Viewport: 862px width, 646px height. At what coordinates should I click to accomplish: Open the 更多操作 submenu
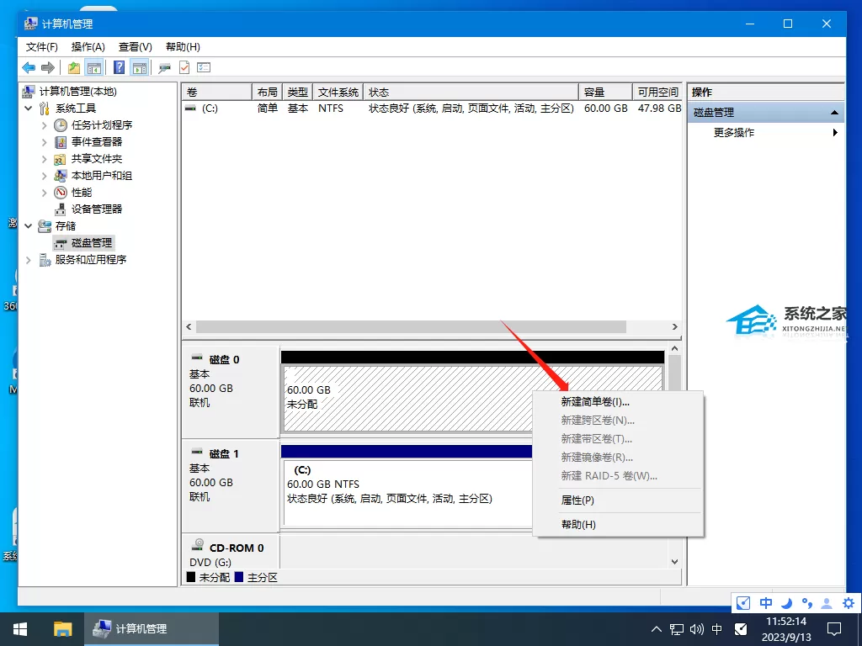[x=766, y=132]
